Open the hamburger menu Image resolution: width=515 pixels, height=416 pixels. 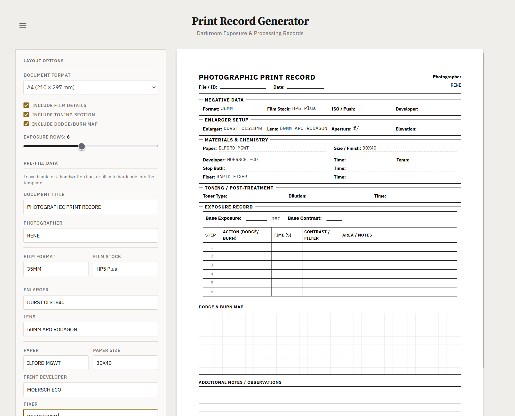tap(23, 26)
